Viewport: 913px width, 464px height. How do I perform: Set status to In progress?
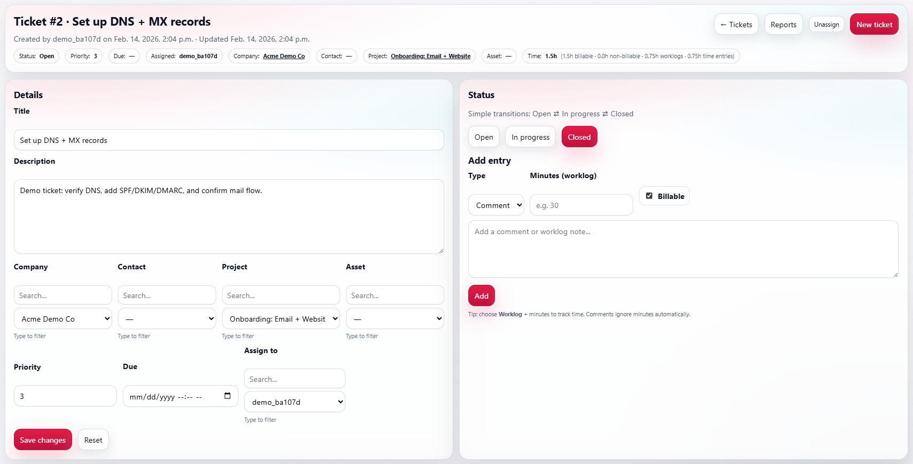pyautogui.click(x=530, y=137)
